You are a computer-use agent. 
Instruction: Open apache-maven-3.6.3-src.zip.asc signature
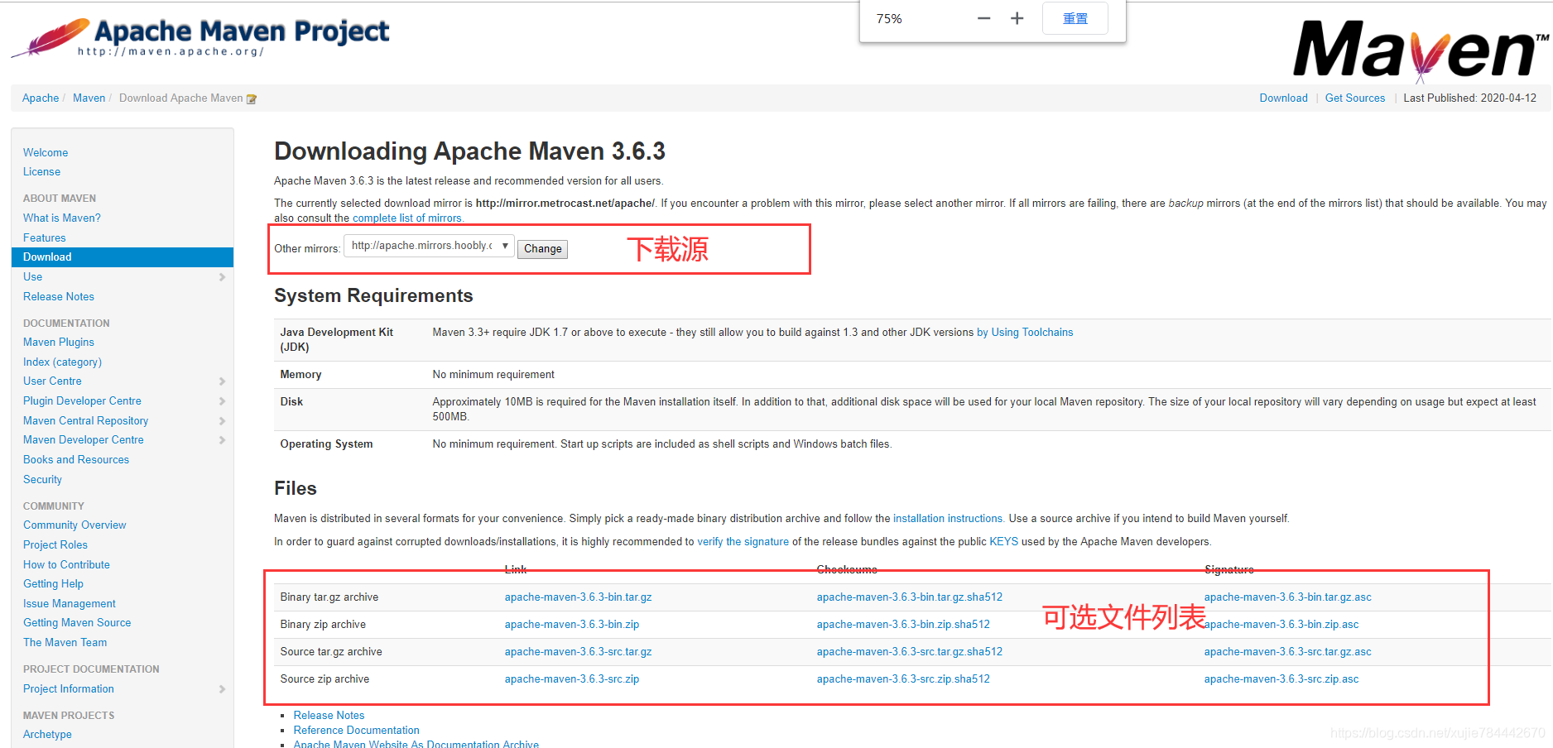point(1281,679)
